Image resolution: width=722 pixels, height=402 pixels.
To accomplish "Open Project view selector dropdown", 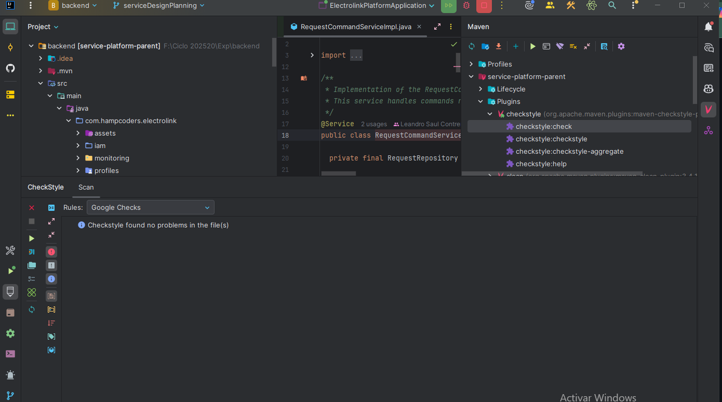I will [43, 26].
